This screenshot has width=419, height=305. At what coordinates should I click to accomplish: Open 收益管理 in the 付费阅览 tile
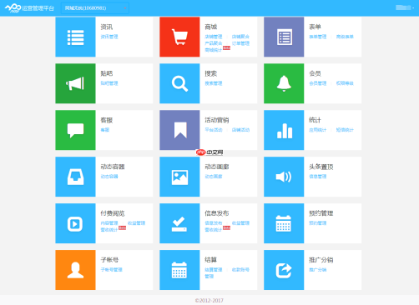tap(137, 223)
